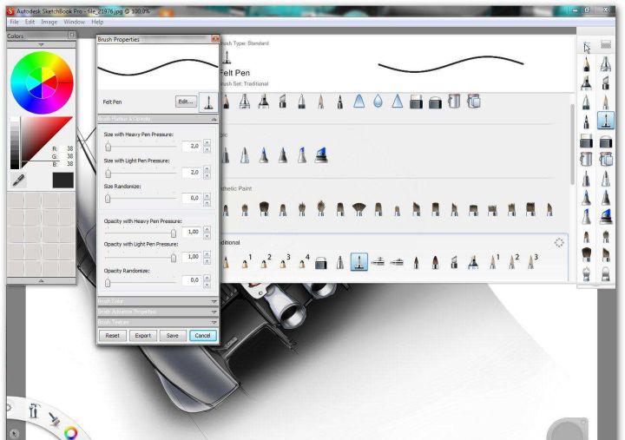Adjust Size with Light Pen Pressure slider
Viewport: 625px width, 440px height.
click(108, 174)
